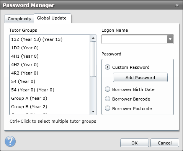Viewport: 183px width, 151px height.
Task: Switch to the Complexity tab
Action: point(20,19)
